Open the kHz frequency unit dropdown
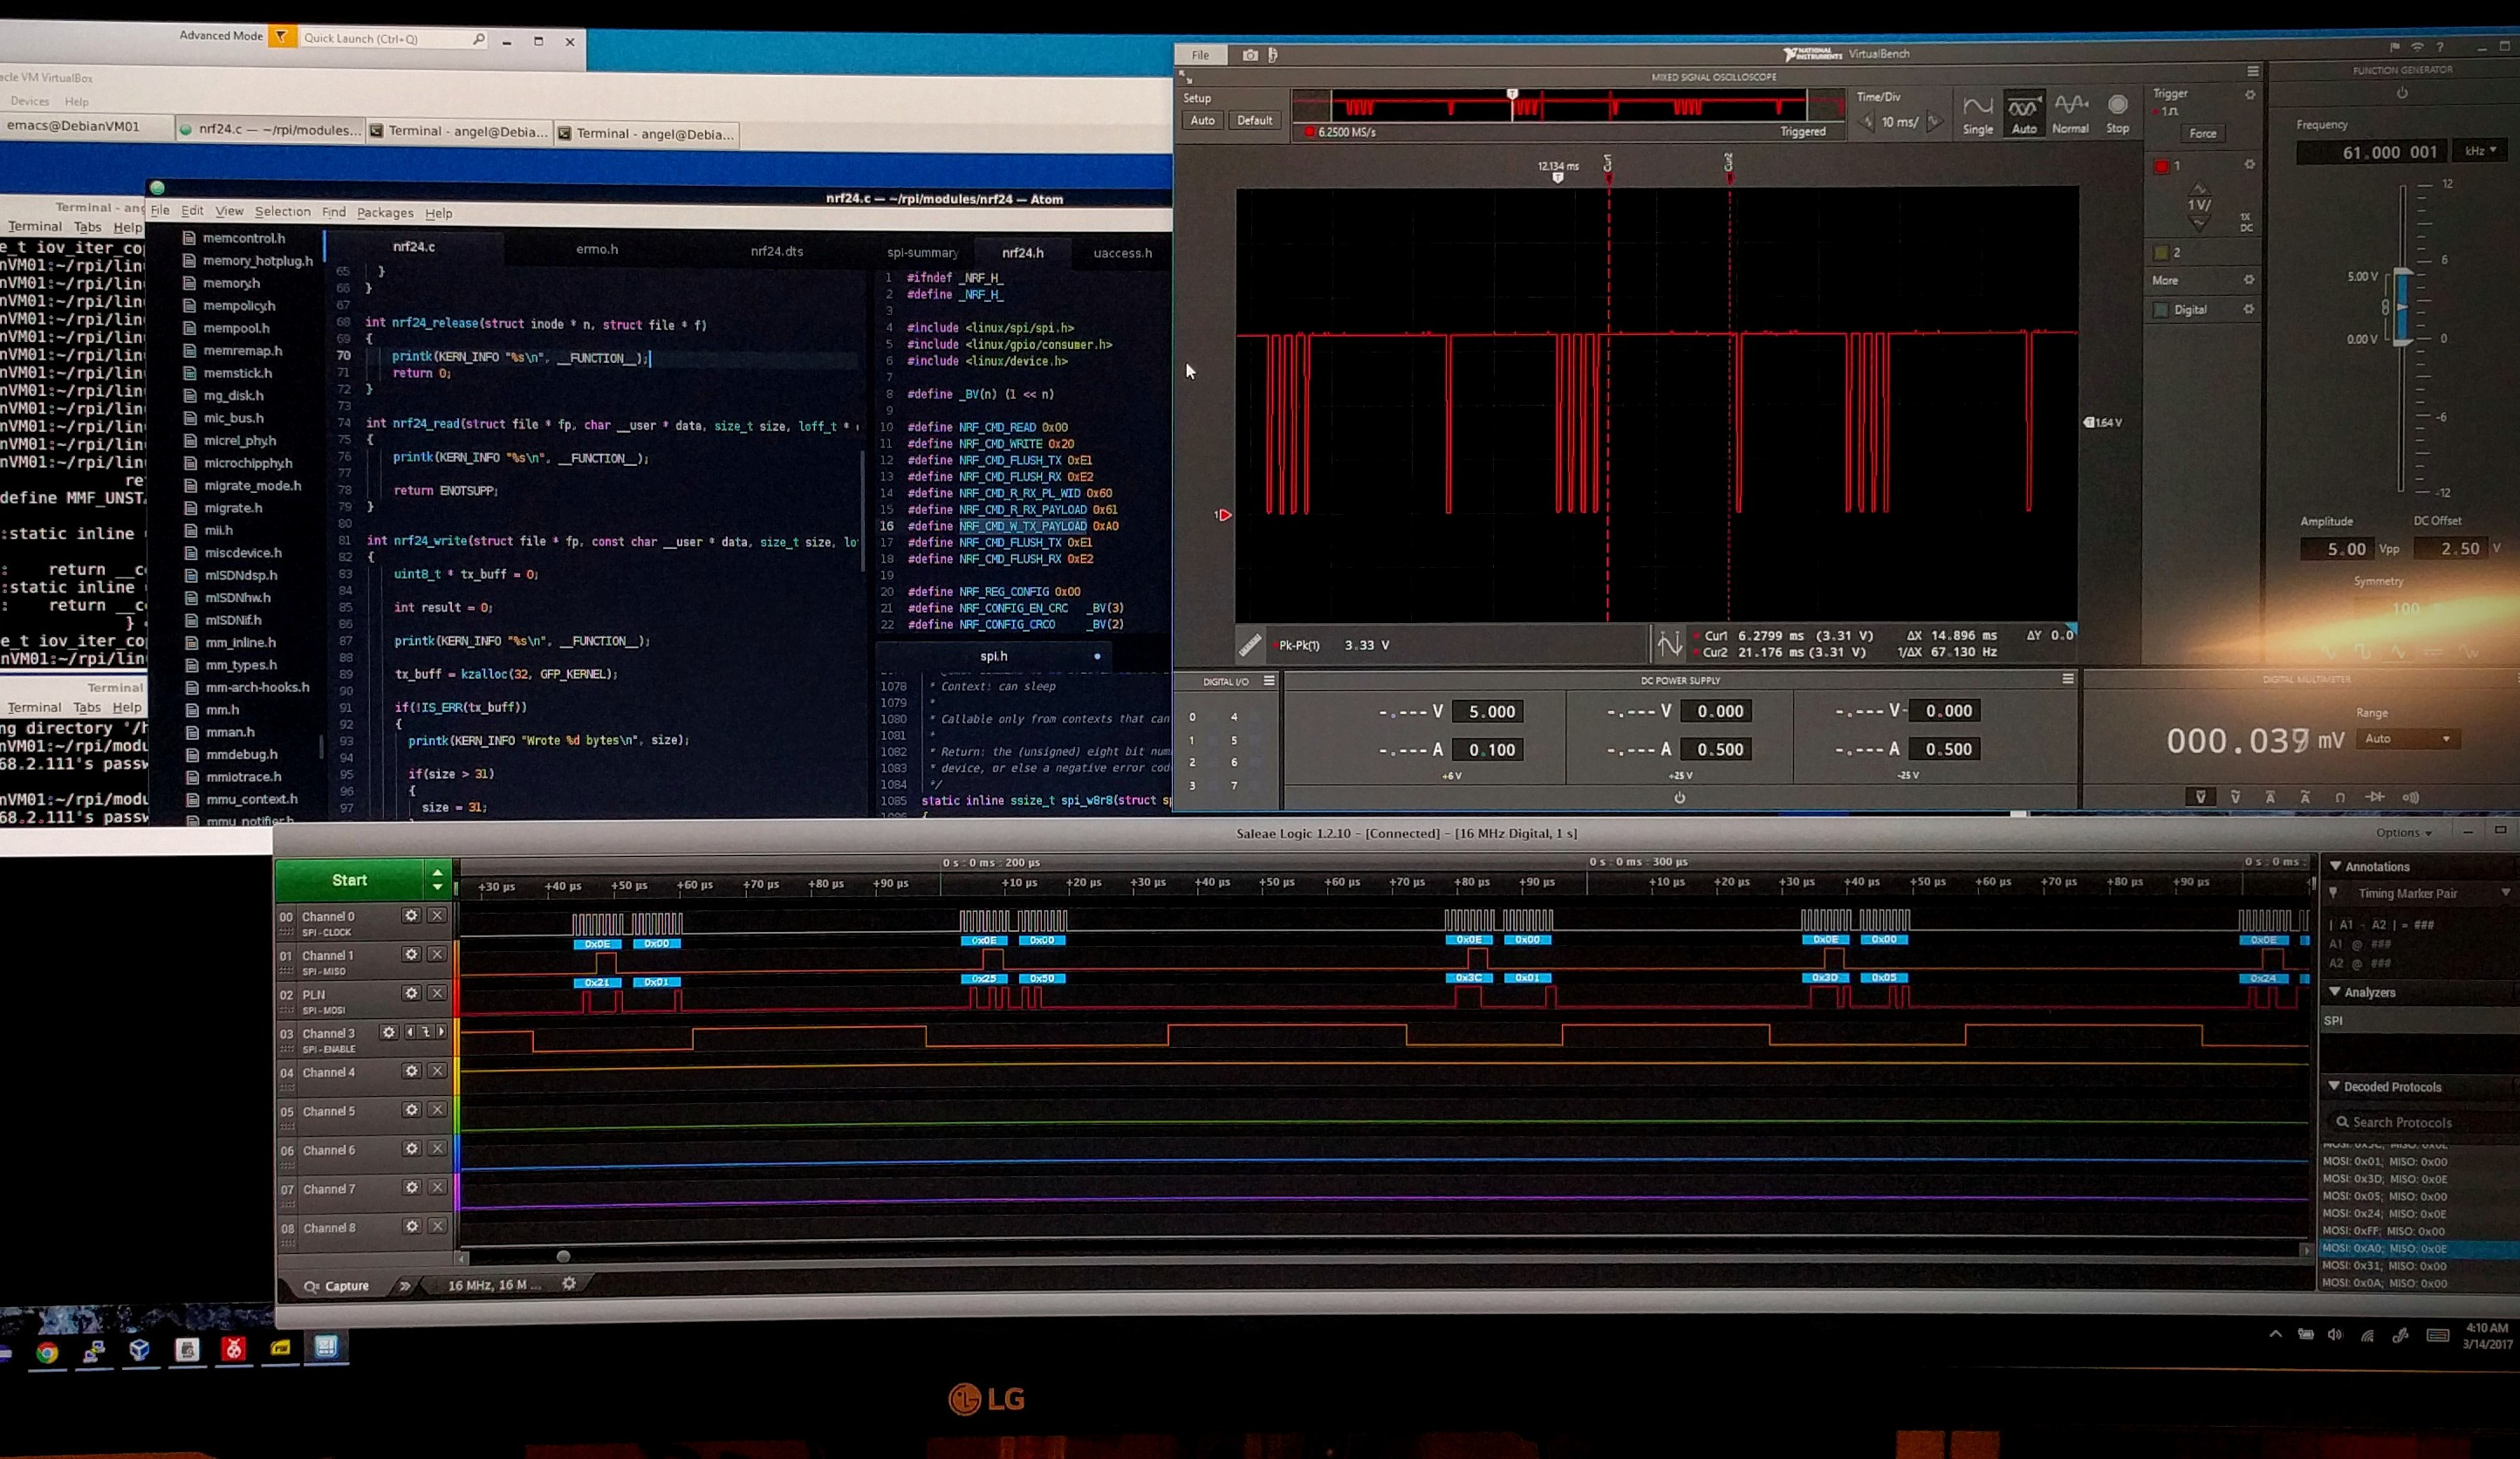2520x1459 pixels. (x=2481, y=151)
